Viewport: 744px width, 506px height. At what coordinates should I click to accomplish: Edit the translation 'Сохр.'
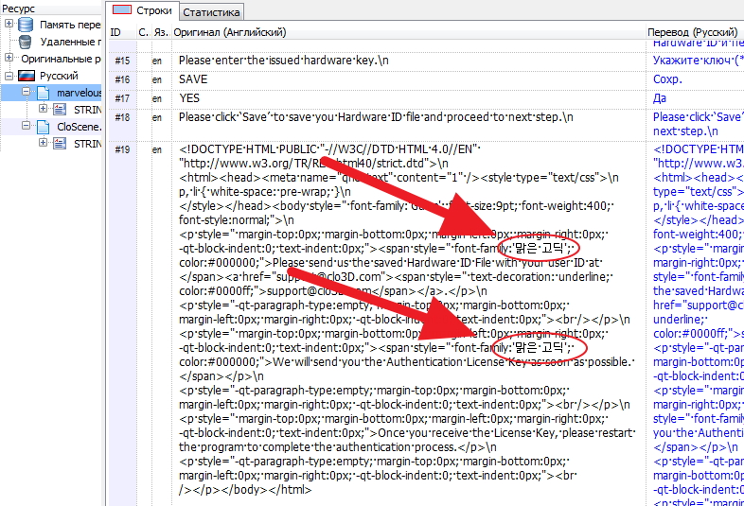[x=667, y=79]
